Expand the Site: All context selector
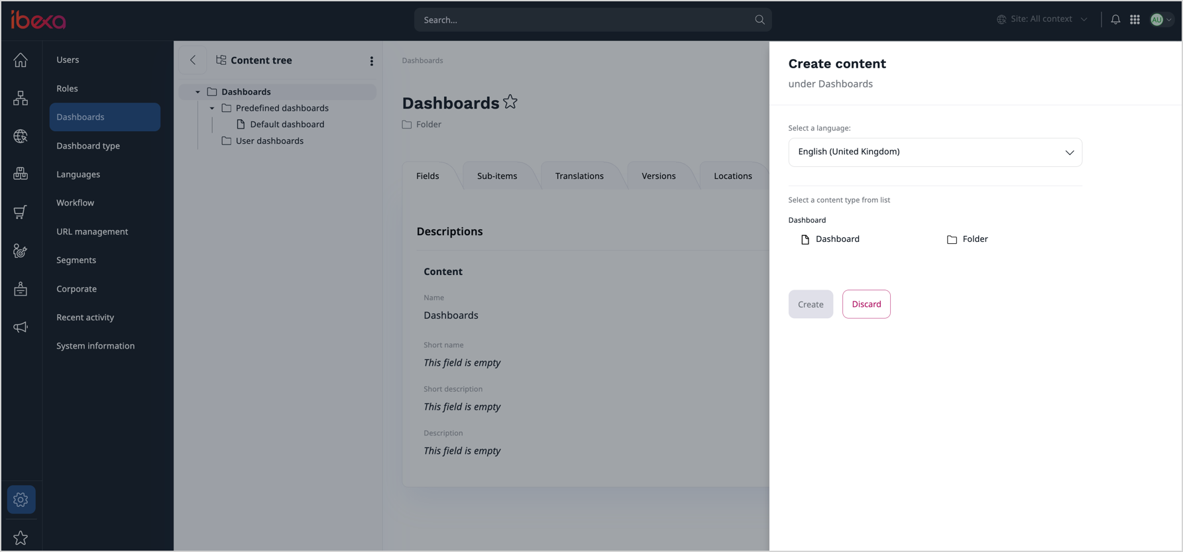Image resolution: width=1183 pixels, height=552 pixels. tap(1042, 19)
